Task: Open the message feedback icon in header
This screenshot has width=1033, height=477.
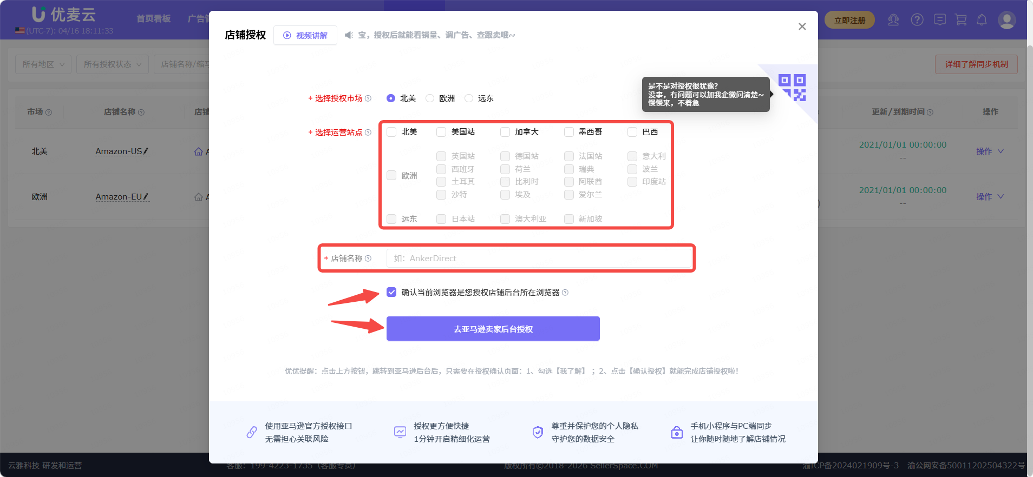Action: pos(940,20)
